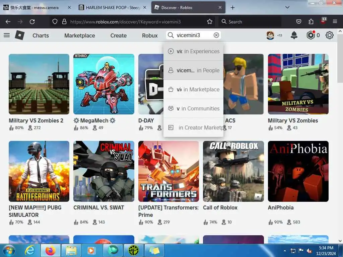Screen dimensions: 343x257
Task: Open Firefox tracking protection shield
Action: click(55, 22)
